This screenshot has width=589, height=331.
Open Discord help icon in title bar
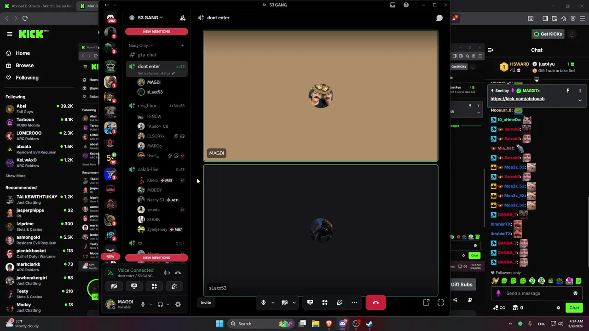[406, 5]
